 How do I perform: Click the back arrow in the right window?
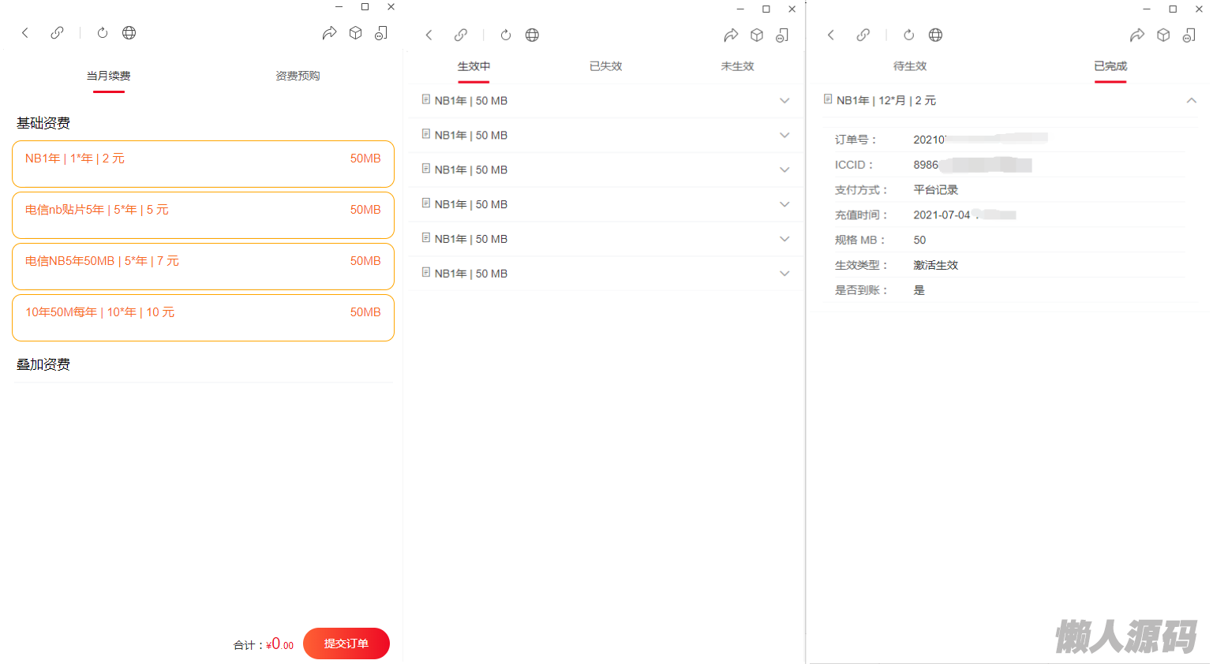click(x=830, y=35)
